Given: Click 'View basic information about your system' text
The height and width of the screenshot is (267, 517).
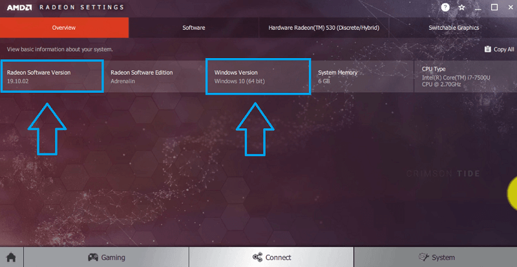Looking at the screenshot, I should click(60, 50).
